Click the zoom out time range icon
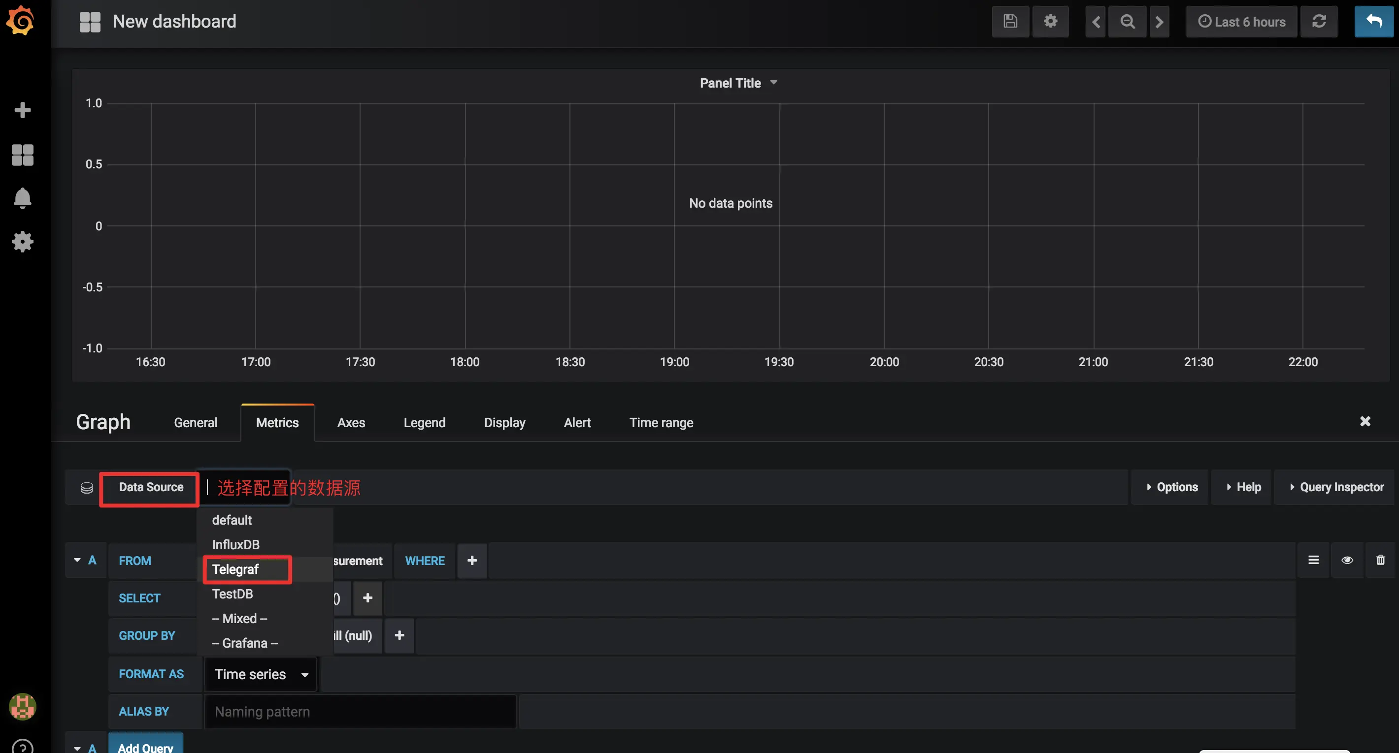This screenshot has height=753, width=1399. tap(1128, 22)
